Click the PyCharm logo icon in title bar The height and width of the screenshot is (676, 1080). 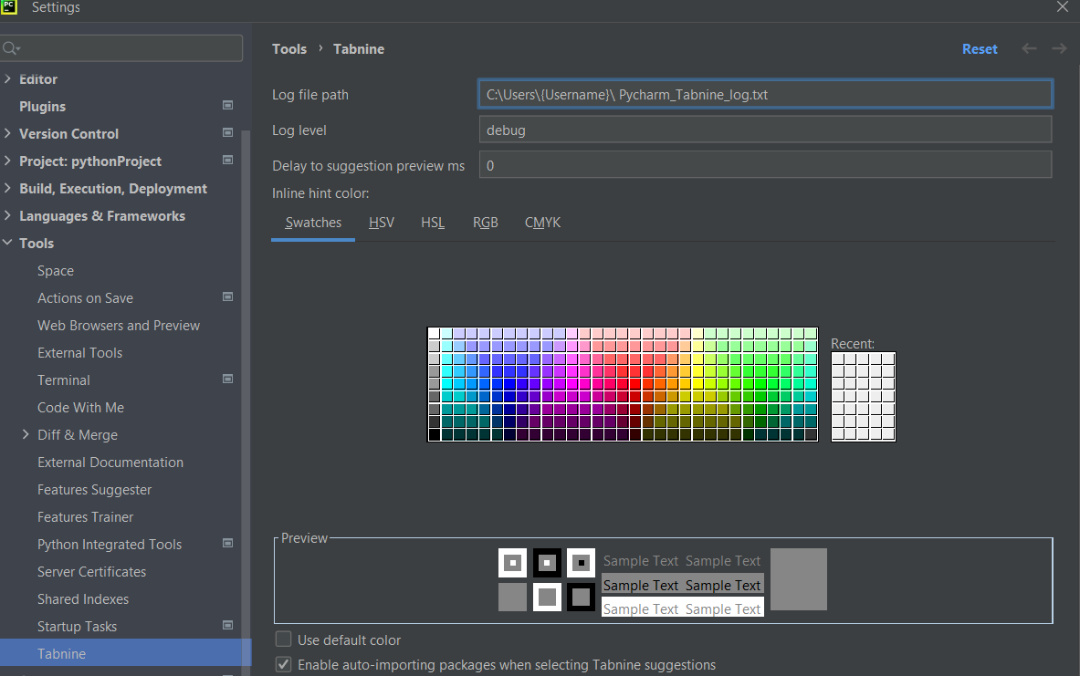(x=9, y=7)
